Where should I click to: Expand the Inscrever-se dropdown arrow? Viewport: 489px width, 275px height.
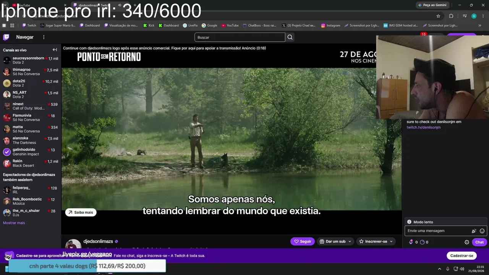391,241
